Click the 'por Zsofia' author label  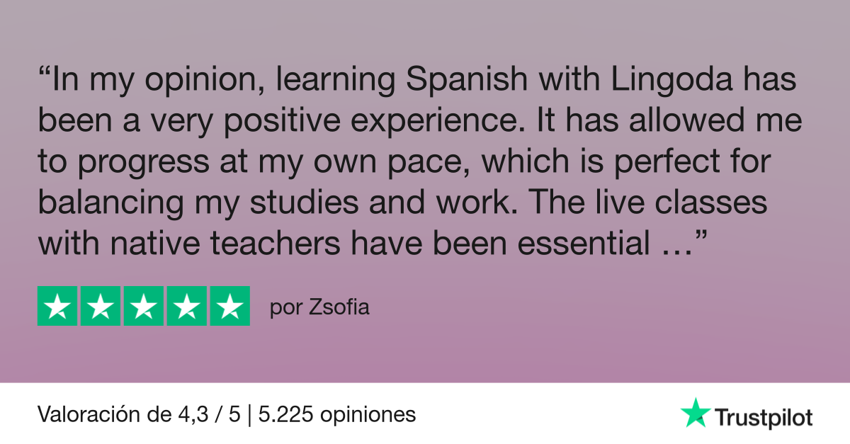[x=320, y=309]
